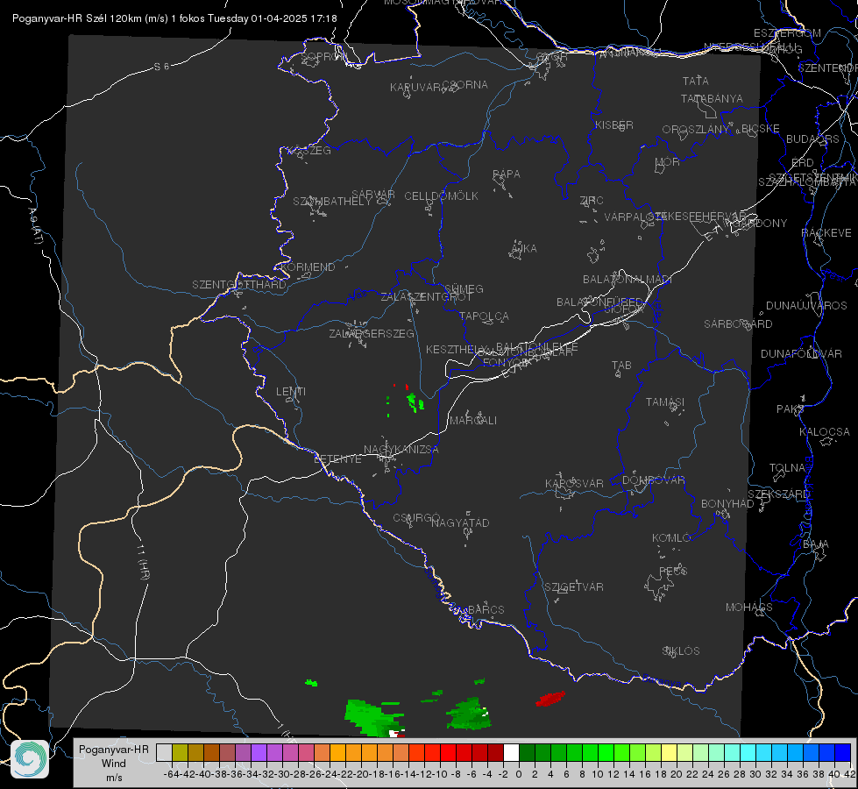The width and height of the screenshot is (858, 789).
Task: Click the LENTI city label
Action: 291,391
